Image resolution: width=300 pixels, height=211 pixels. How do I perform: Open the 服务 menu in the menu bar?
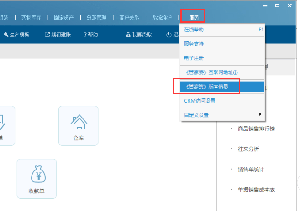(x=194, y=18)
